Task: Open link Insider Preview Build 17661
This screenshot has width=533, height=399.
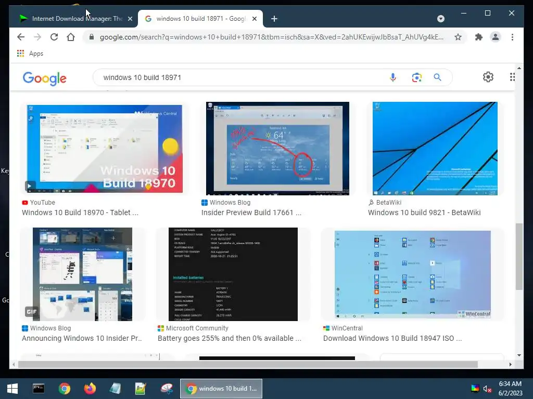Action: click(251, 212)
